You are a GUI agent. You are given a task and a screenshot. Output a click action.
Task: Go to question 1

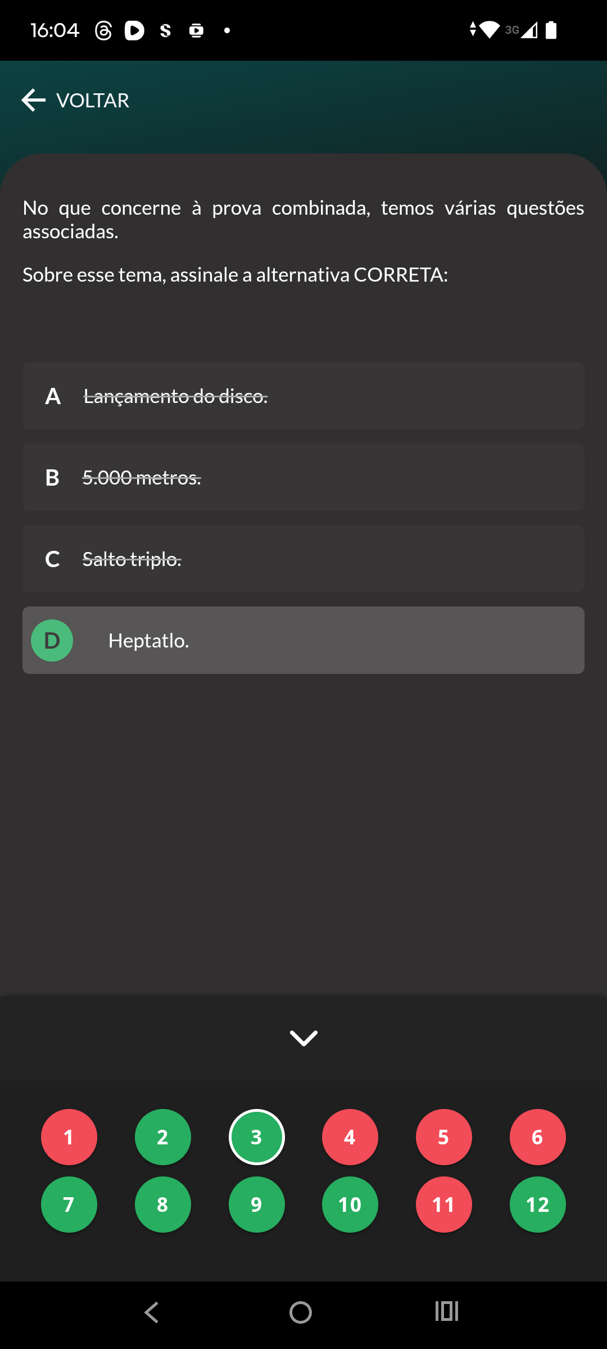point(69,1137)
